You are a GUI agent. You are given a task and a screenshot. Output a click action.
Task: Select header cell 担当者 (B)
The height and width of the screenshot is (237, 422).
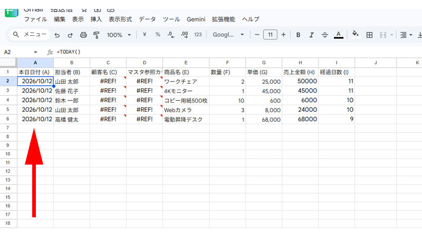[72, 72]
